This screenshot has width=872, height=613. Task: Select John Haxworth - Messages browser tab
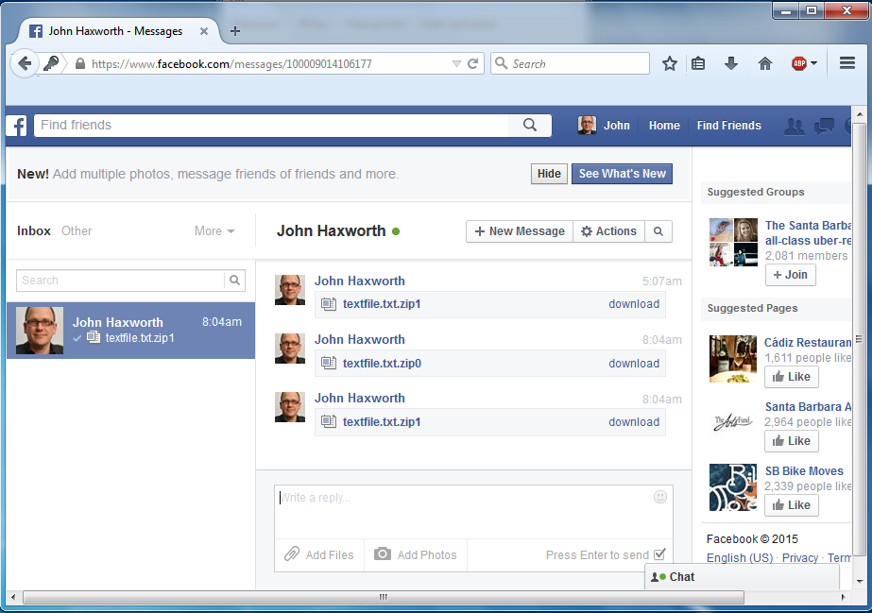(x=115, y=31)
